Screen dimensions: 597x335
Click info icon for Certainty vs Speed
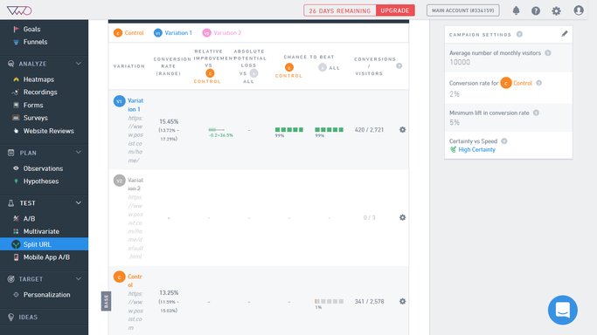(x=504, y=141)
